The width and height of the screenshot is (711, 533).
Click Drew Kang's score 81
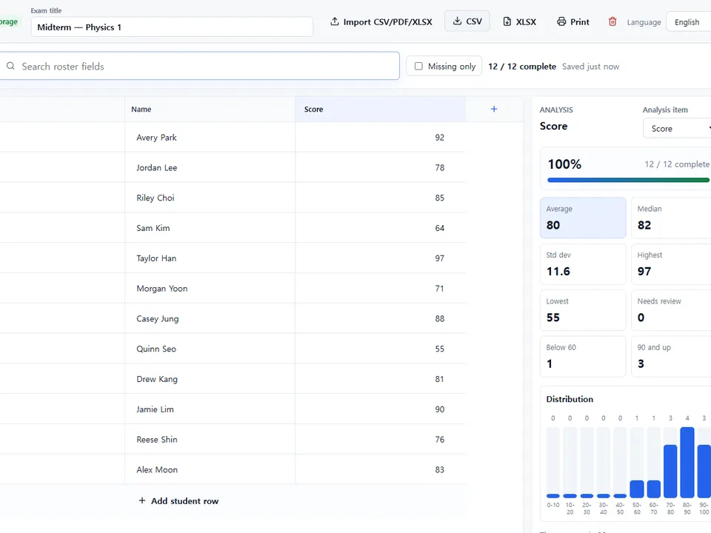point(381,379)
